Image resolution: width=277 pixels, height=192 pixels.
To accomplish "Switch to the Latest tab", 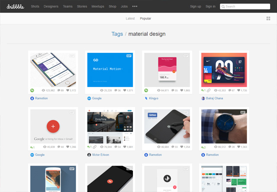I will point(130,18).
